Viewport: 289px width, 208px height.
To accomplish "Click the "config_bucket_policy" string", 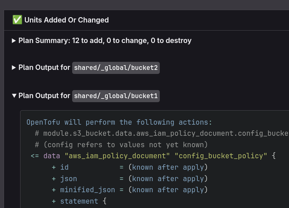I will coord(221,156).
